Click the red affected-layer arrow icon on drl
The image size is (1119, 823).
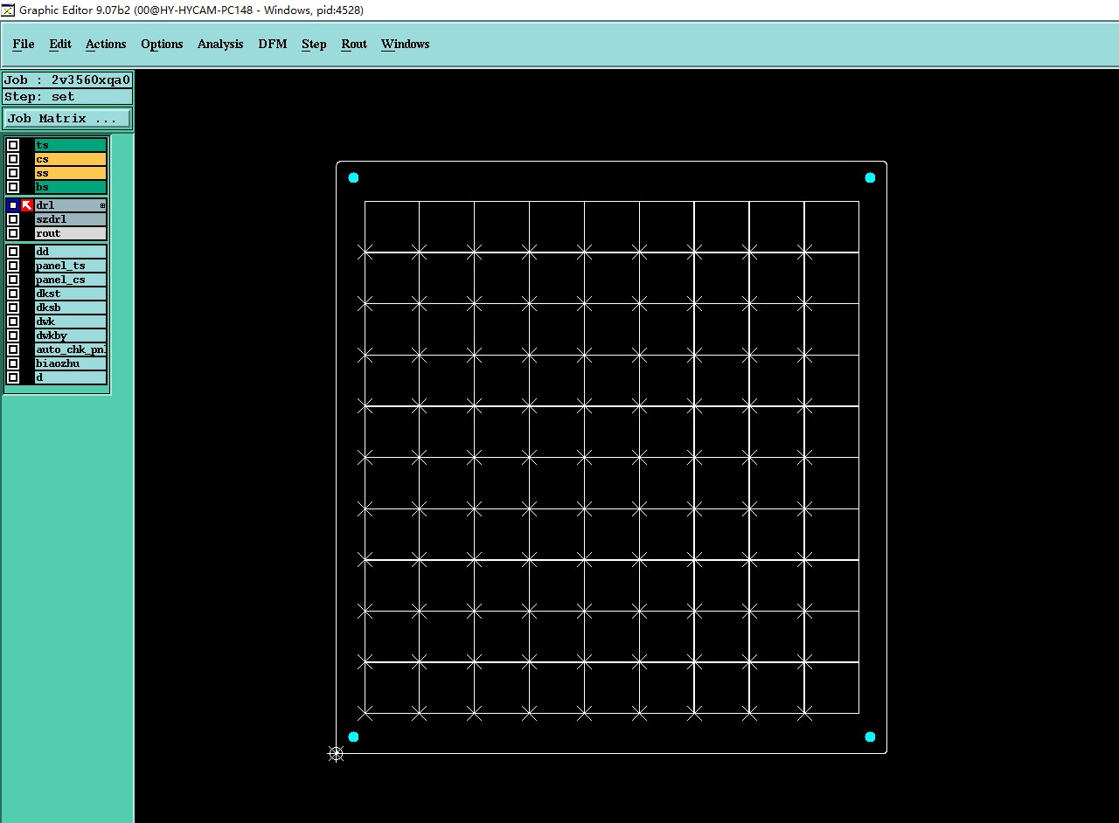27,205
